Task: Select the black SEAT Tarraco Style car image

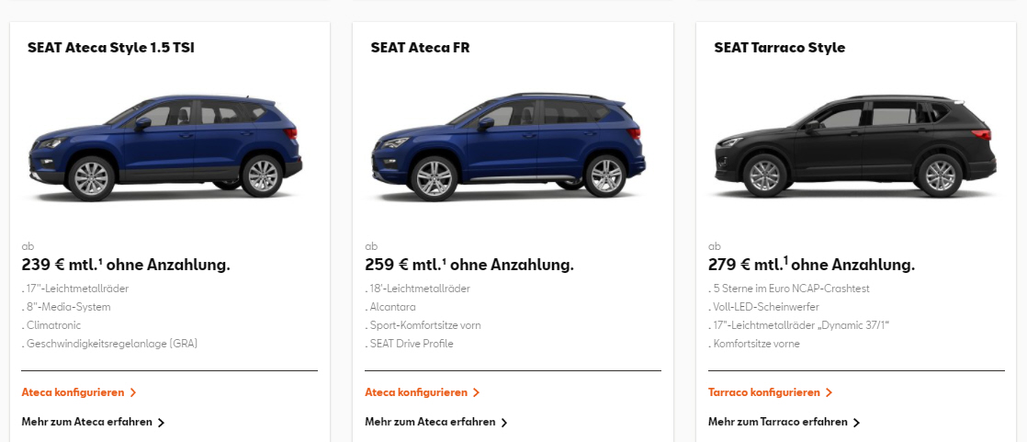Action: pos(852,147)
